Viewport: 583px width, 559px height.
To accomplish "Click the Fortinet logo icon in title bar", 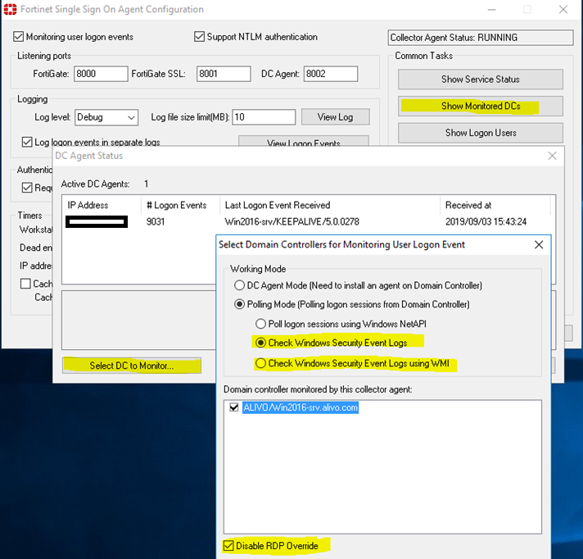I will tap(10, 9).
